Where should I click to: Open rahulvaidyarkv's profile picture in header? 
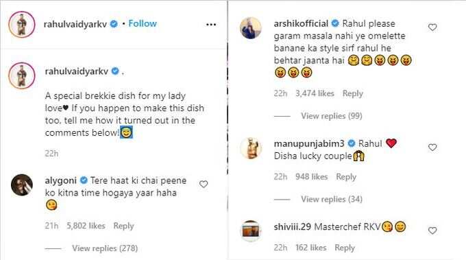[22, 25]
